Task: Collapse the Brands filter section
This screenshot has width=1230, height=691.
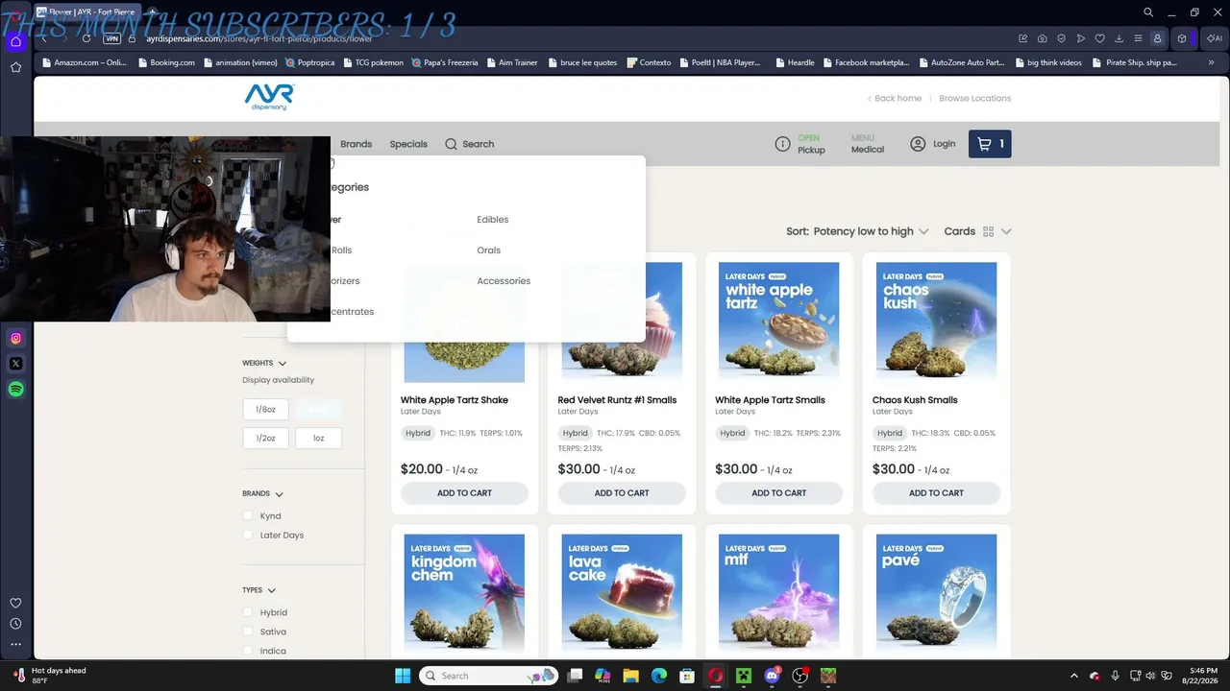Action: click(x=262, y=493)
